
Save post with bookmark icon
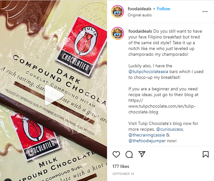pyautogui.click(x=206, y=154)
